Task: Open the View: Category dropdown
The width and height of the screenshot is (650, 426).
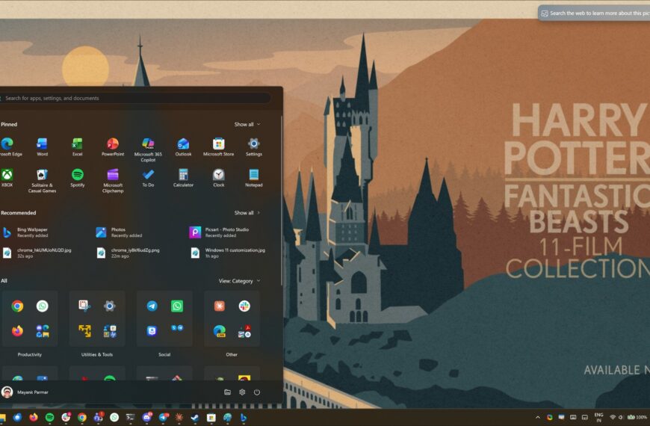Action: click(240, 281)
